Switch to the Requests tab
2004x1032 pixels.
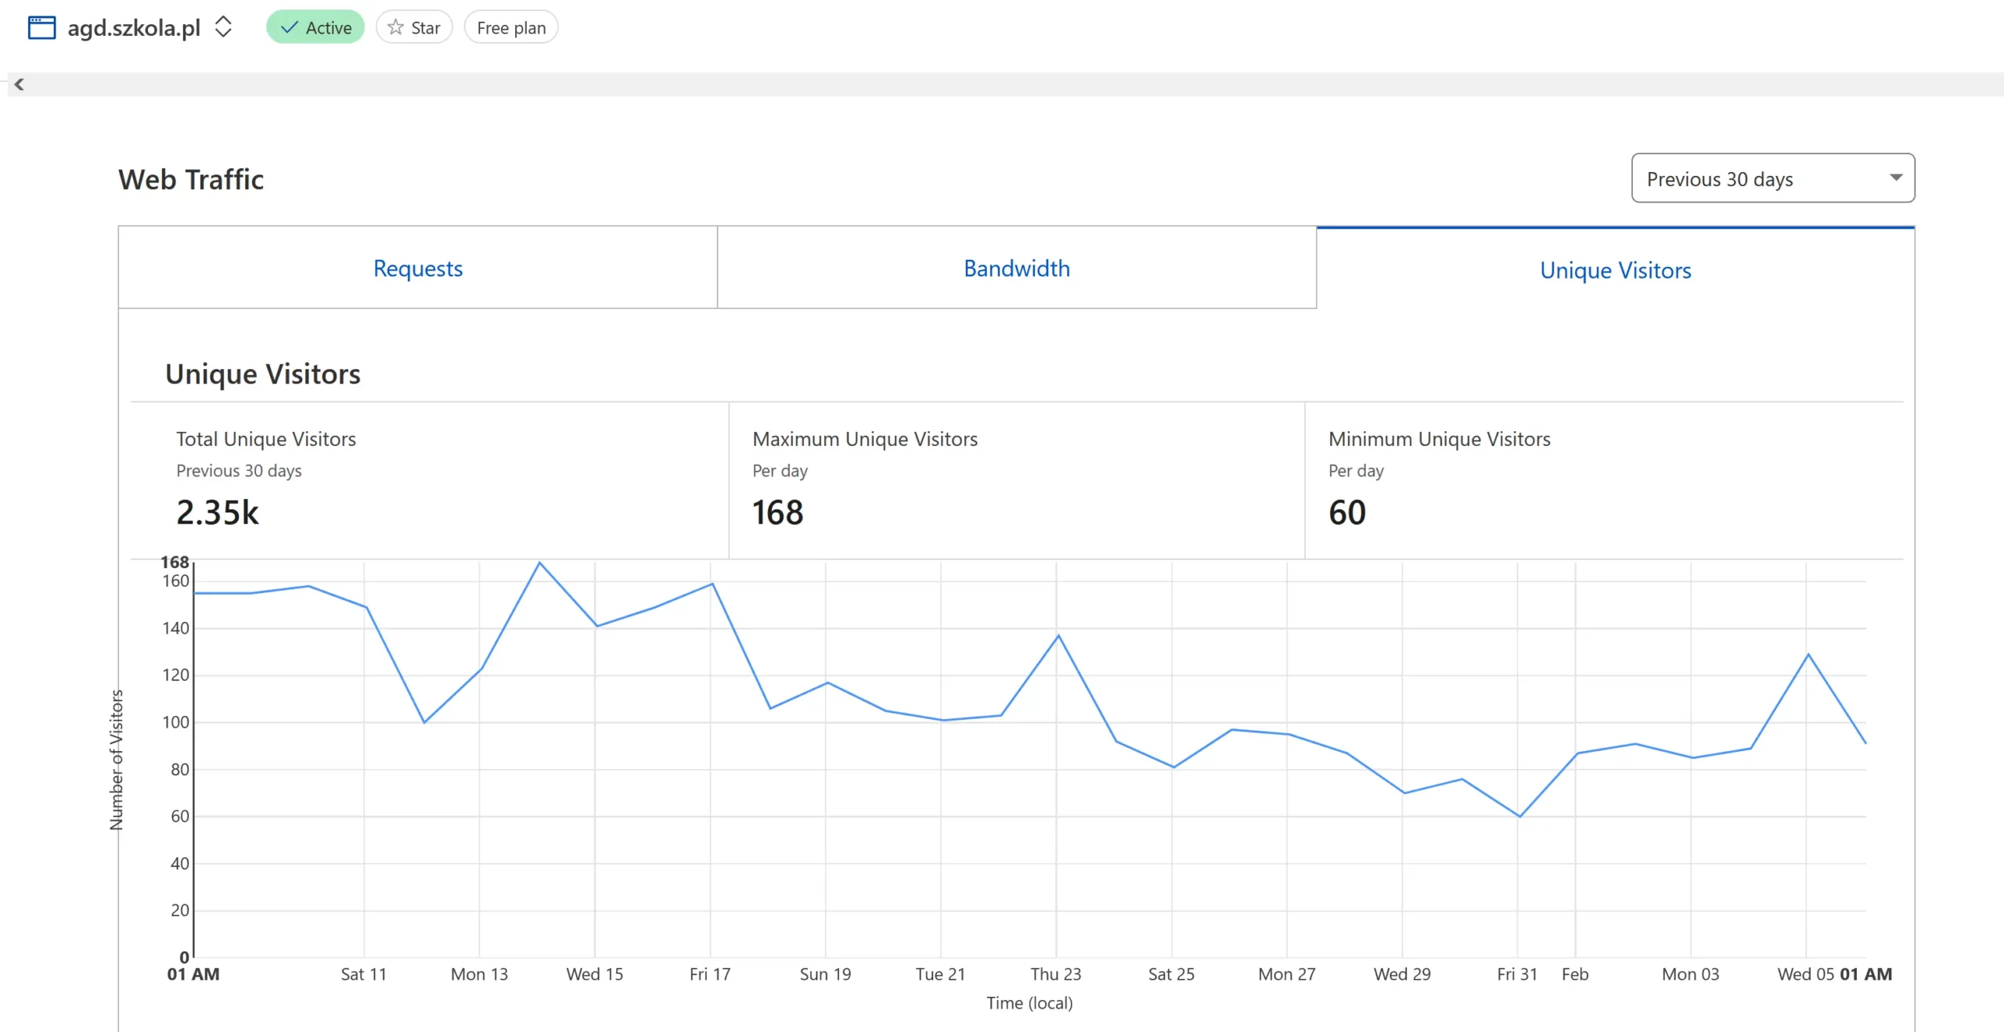(x=417, y=268)
